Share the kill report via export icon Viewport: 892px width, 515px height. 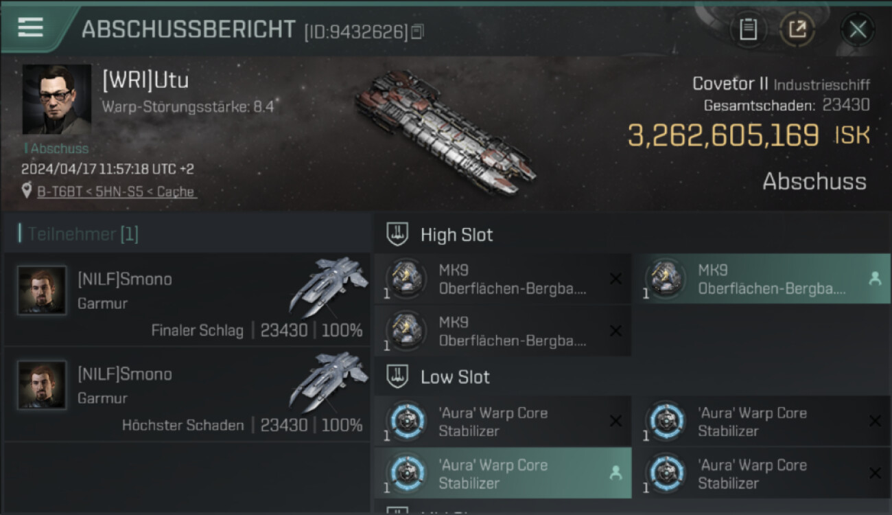(x=797, y=30)
